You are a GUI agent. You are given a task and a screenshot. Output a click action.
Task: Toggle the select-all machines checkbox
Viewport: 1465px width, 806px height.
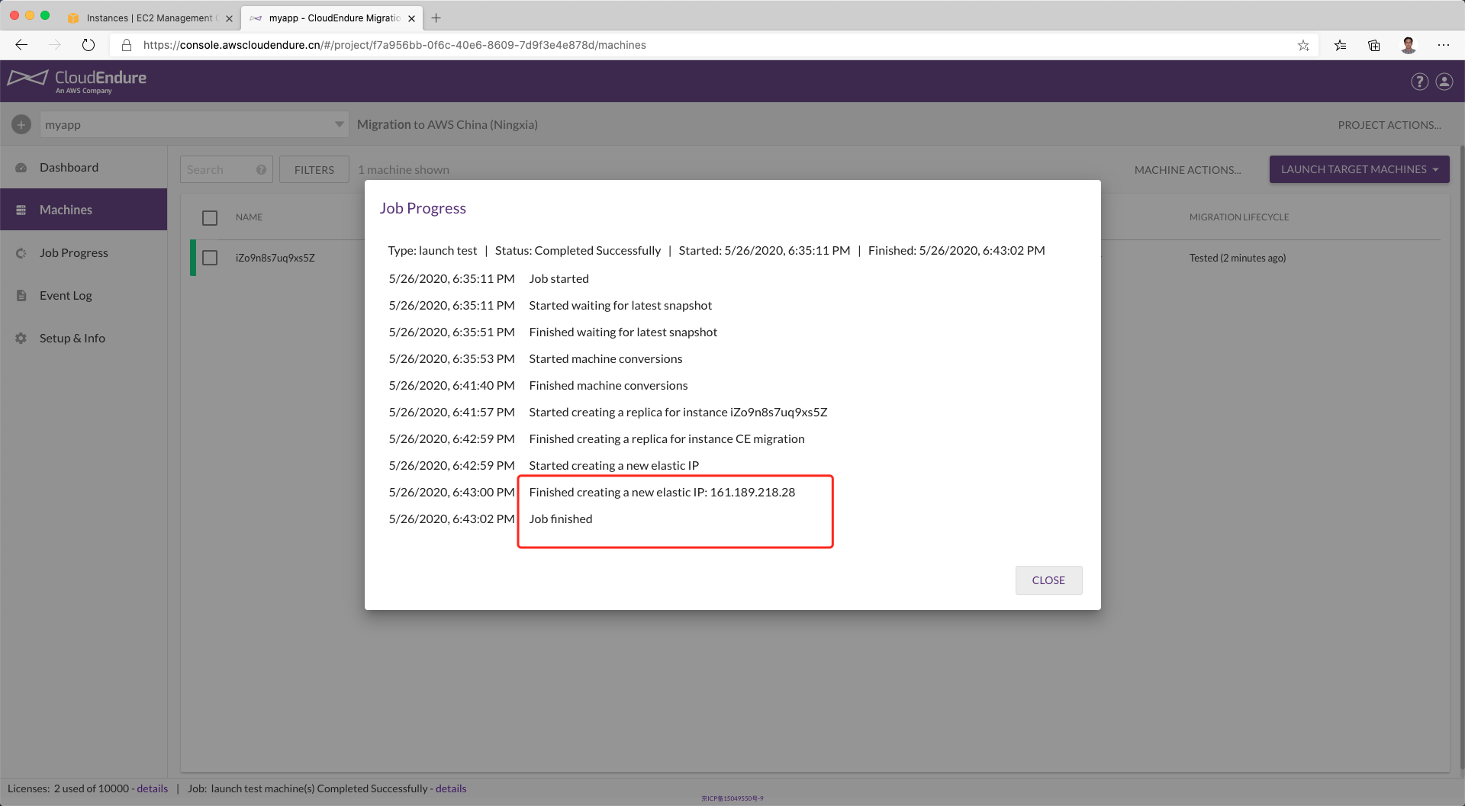coord(210,217)
